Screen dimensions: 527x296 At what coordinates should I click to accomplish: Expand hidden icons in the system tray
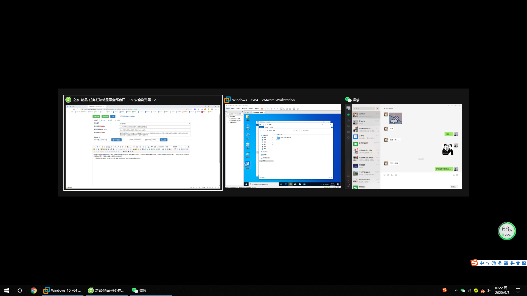456,290
